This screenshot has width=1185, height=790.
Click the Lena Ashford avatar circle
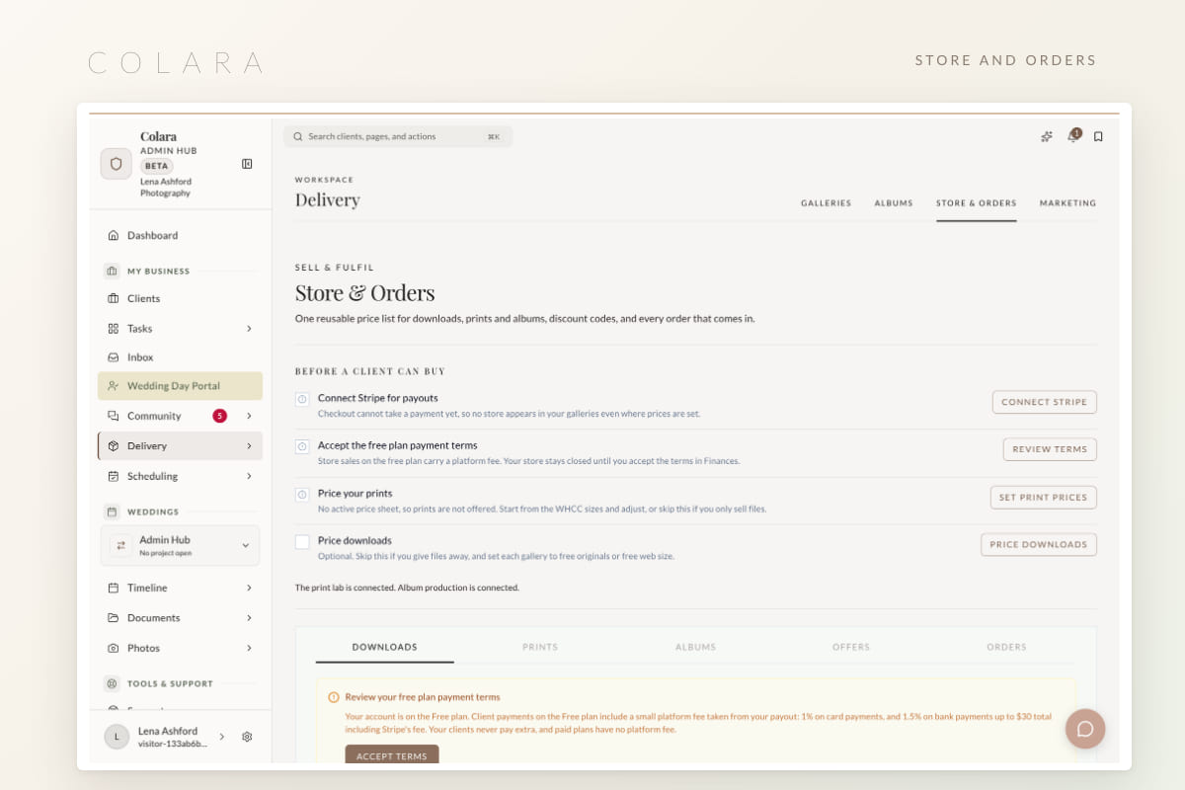tap(117, 737)
